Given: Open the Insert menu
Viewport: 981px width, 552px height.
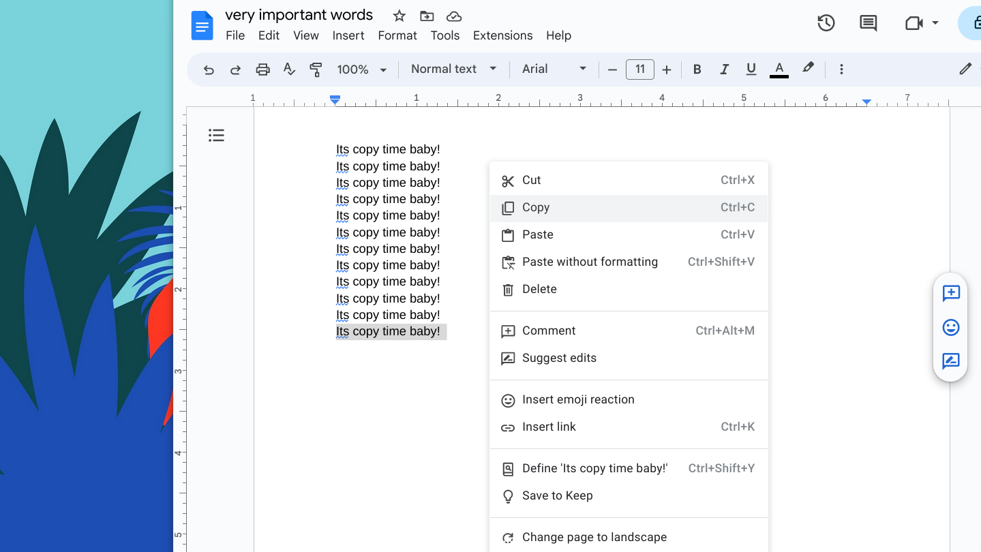Looking at the screenshot, I should tap(348, 35).
